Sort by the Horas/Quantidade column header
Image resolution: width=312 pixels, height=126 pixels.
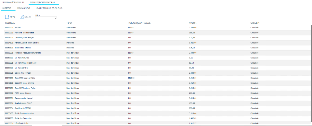(139, 23)
